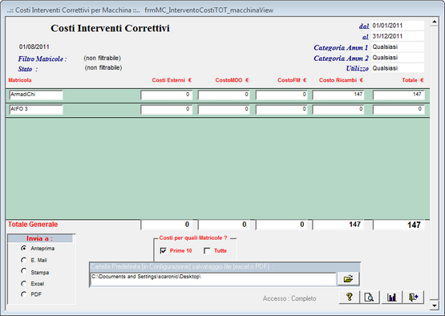Uncheck the Prime 10 checkbox
The height and width of the screenshot is (316, 445).
(x=164, y=251)
